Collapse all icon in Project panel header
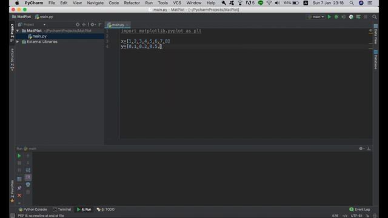This screenshot has height=218, width=388. pos(84,24)
